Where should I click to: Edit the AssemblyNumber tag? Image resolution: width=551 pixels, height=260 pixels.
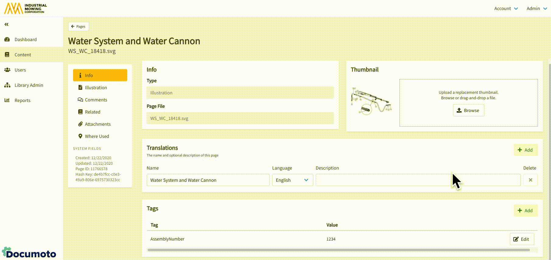521,239
